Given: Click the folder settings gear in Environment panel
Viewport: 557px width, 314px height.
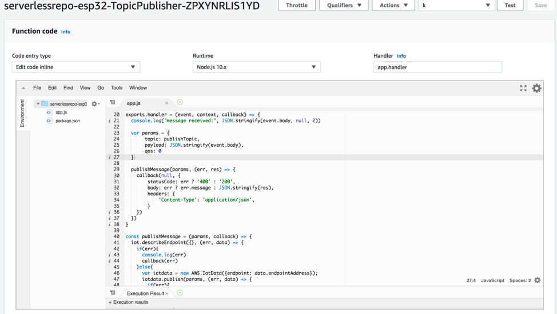Looking at the screenshot, I should [x=95, y=104].
